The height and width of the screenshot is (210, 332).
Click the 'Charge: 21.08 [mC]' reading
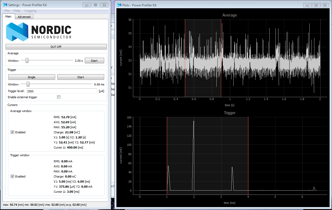67,132
